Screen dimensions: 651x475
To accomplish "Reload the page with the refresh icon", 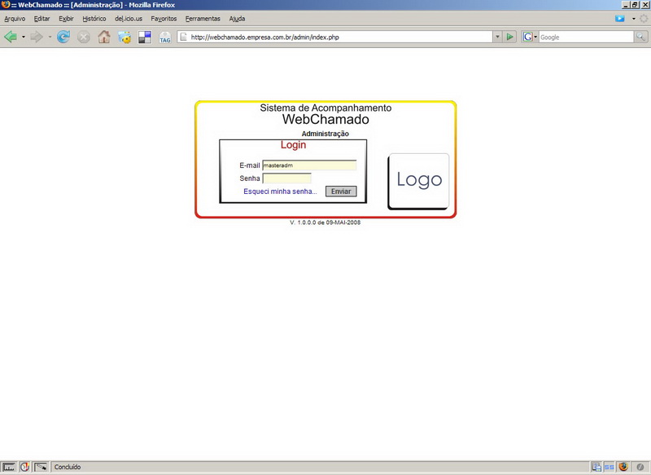I will (x=63, y=37).
